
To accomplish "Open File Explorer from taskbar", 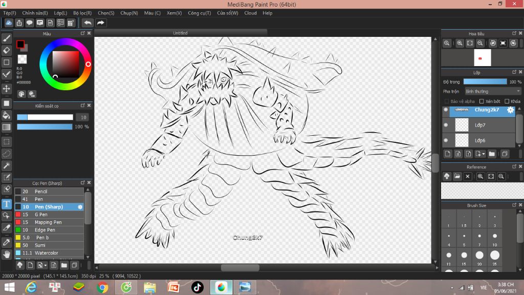I will 150,287.
